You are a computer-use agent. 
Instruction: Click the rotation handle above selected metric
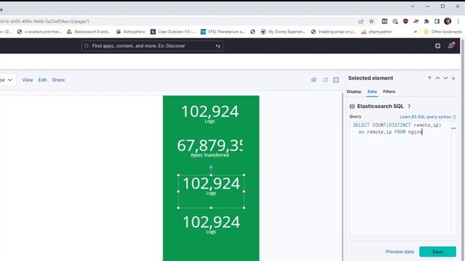click(x=211, y=167)
